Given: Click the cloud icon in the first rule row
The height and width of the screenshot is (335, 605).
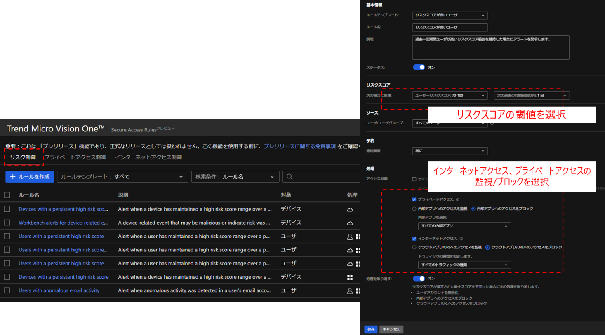Looking at the screenshot, I should pyautogui.click(x=350, y=209).
